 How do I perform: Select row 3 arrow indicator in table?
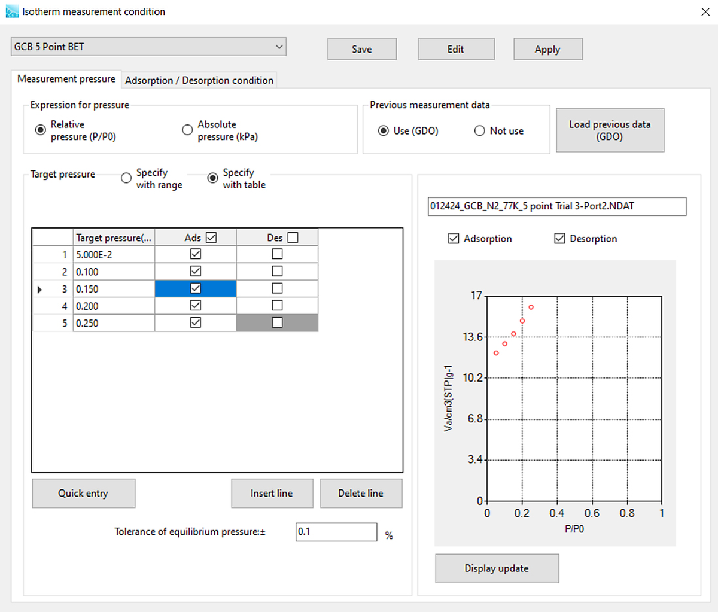click(x=40, y=290)
